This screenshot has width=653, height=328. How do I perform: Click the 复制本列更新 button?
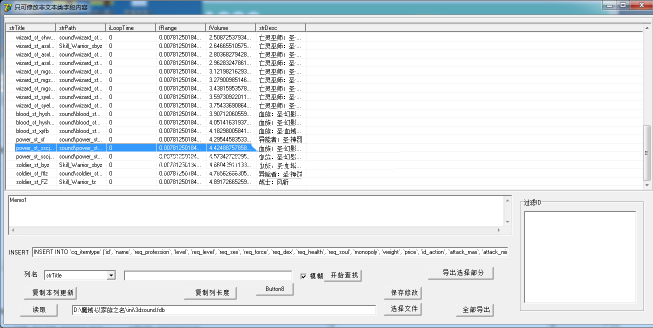(x=50, y=293)
